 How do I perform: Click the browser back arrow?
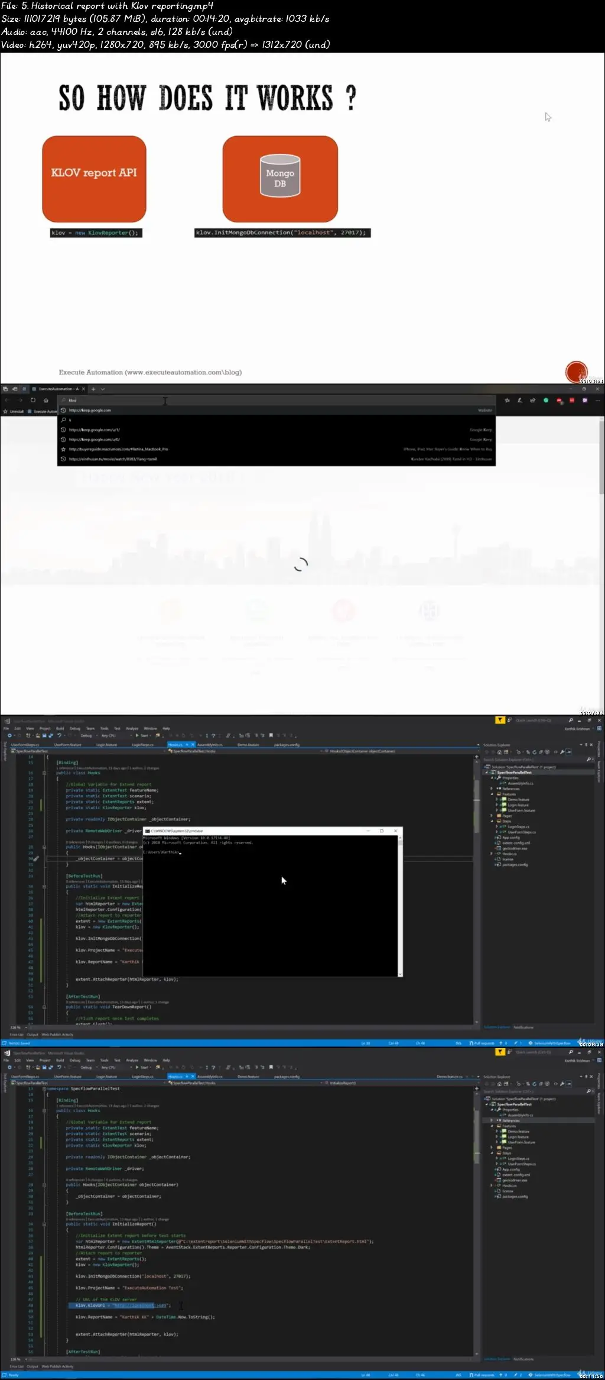click(7, 400)
